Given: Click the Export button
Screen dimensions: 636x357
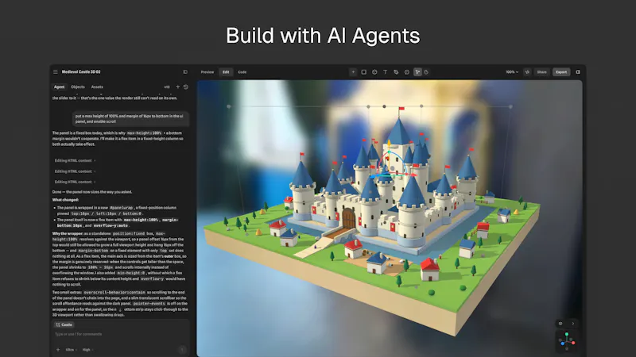Looking at the screenshot, I should (561, 72).
